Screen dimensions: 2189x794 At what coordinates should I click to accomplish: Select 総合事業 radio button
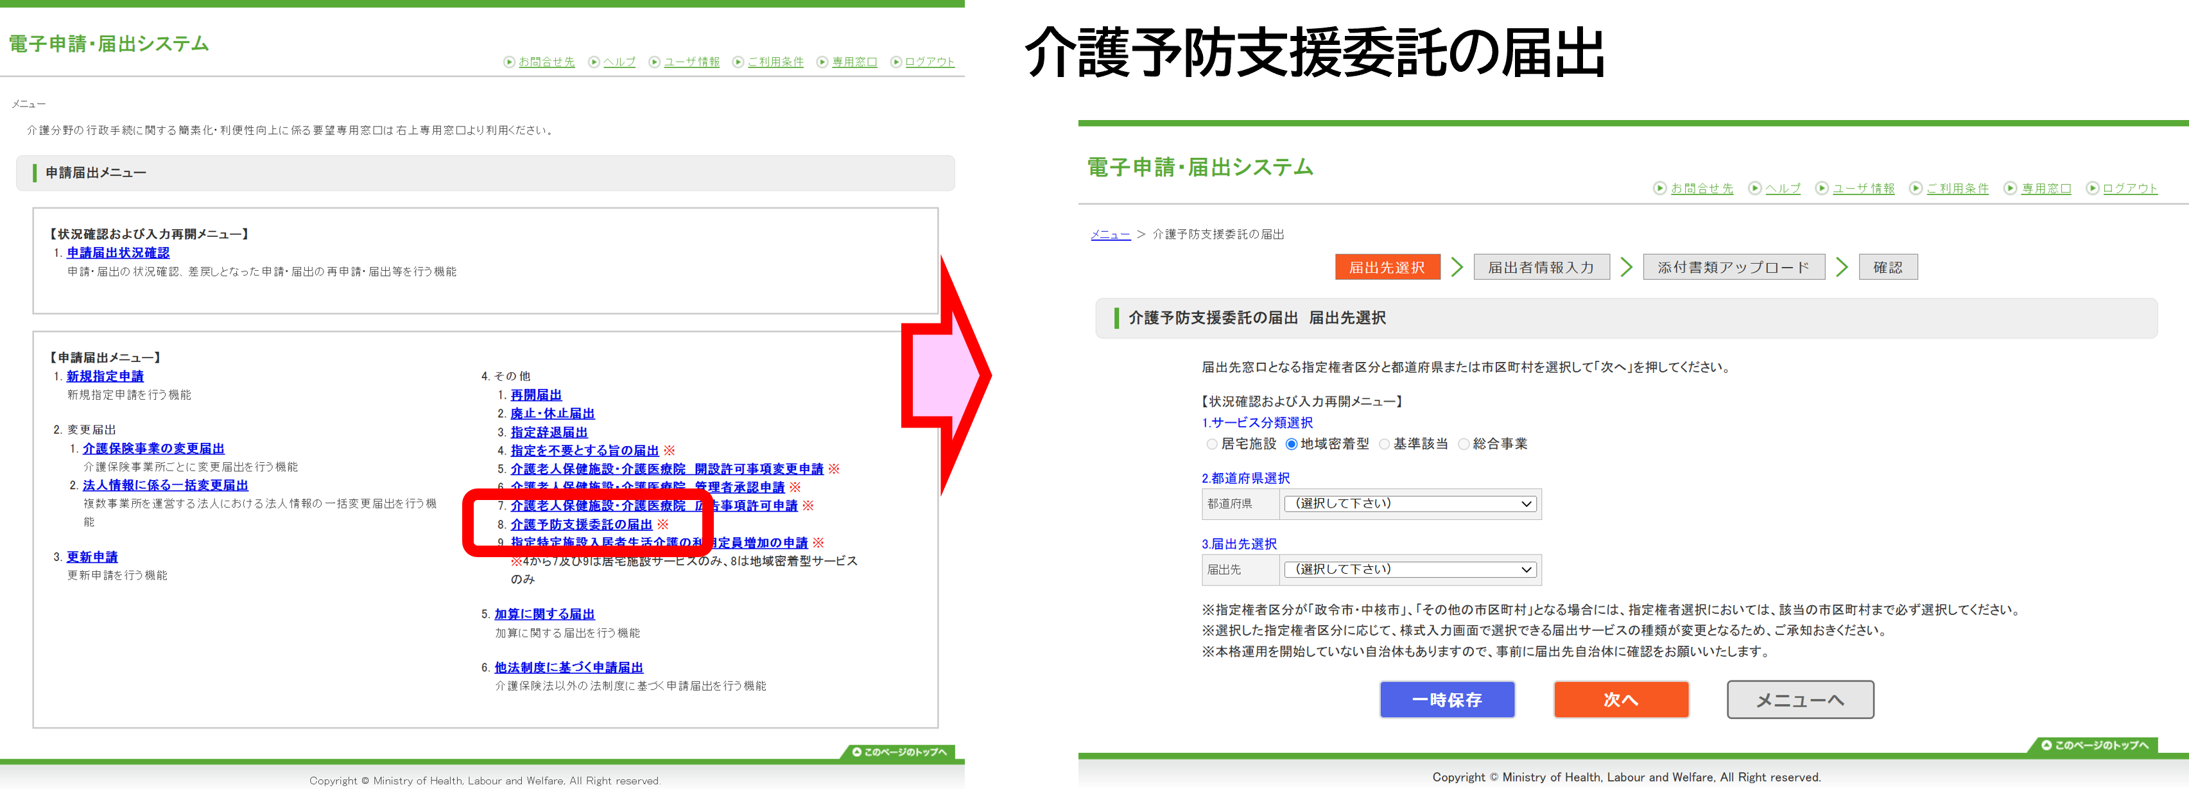pyautogui.click(x=1464, y=445)
